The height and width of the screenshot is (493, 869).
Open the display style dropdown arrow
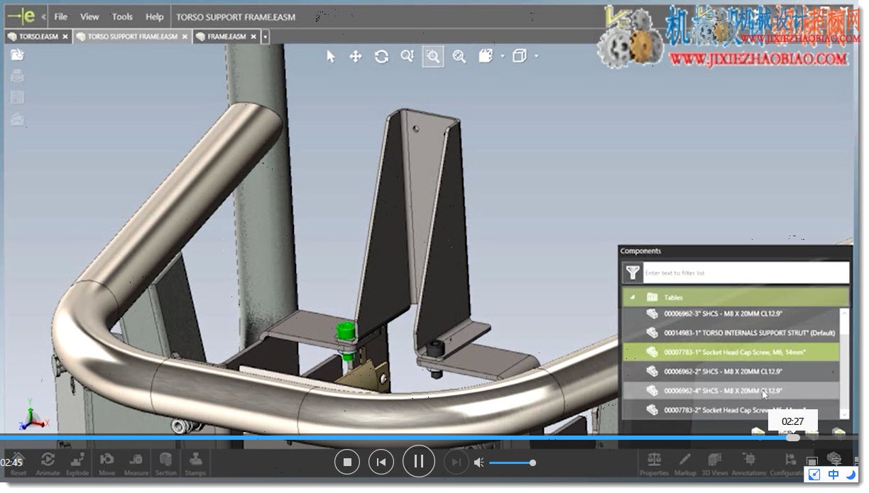tap(503, 56)
